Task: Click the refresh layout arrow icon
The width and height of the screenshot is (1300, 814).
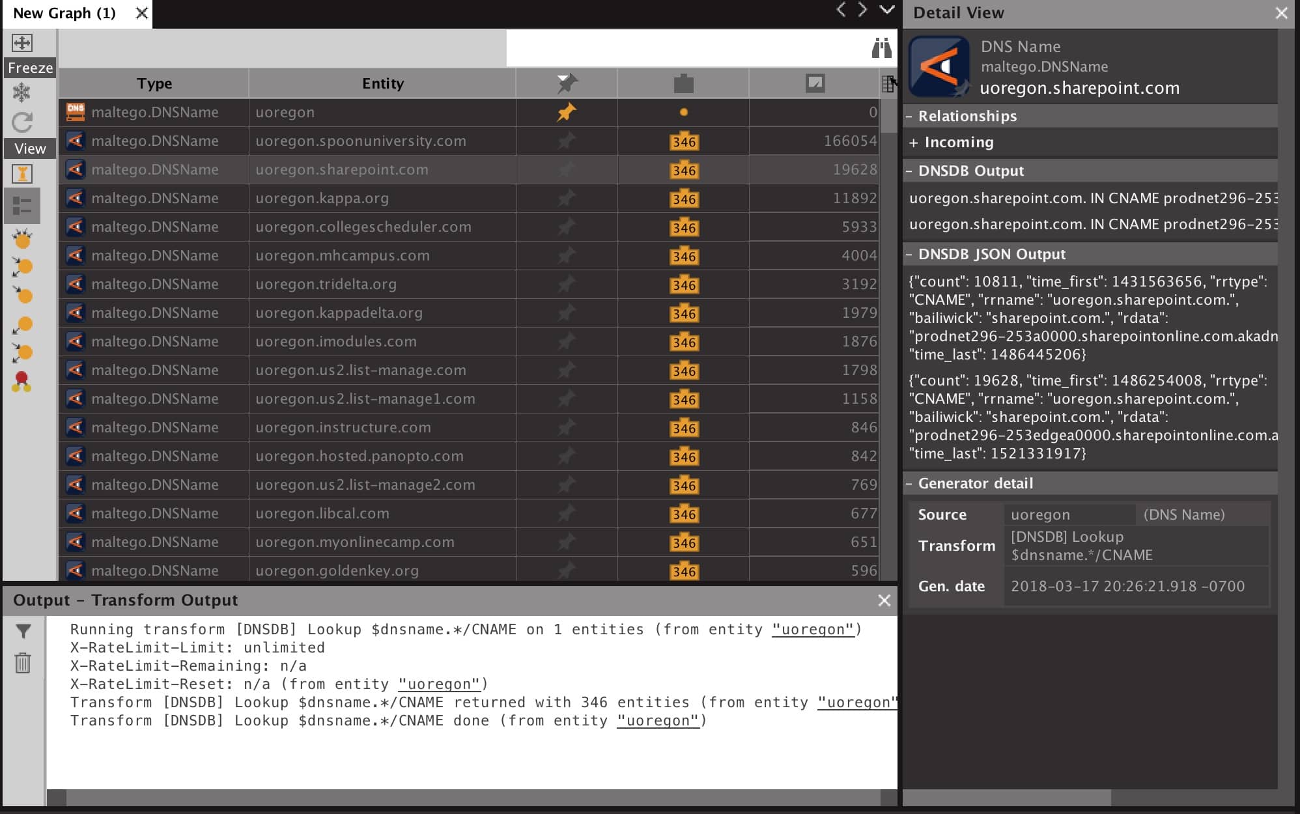Action: (x=22, y=122)
